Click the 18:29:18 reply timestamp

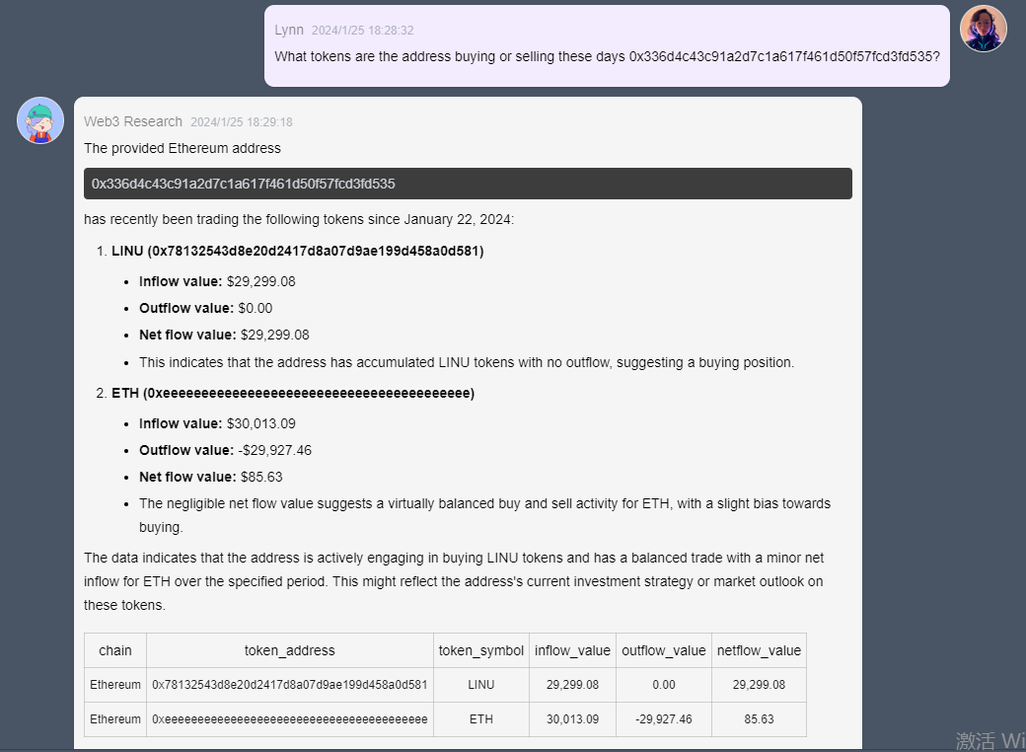(242, 122)
